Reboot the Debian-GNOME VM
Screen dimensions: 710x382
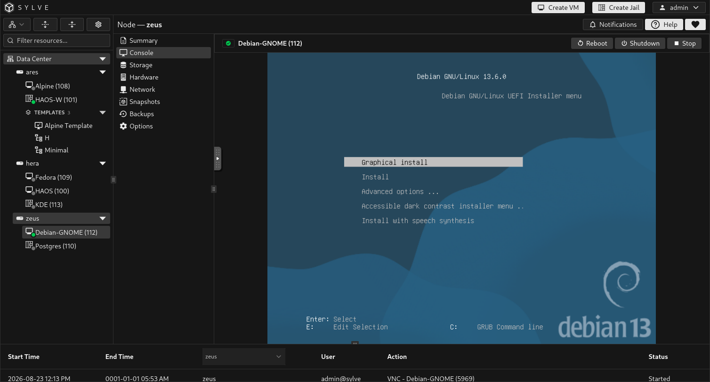(592, 43)
